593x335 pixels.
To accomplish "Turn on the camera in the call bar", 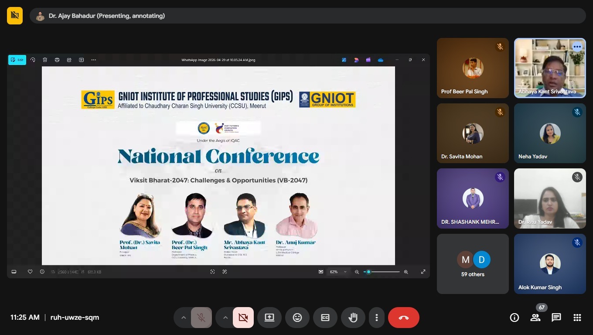I will (243, 318).
